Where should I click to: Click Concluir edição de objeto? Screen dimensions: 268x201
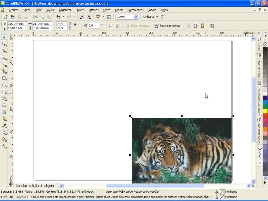pos(35,186)
